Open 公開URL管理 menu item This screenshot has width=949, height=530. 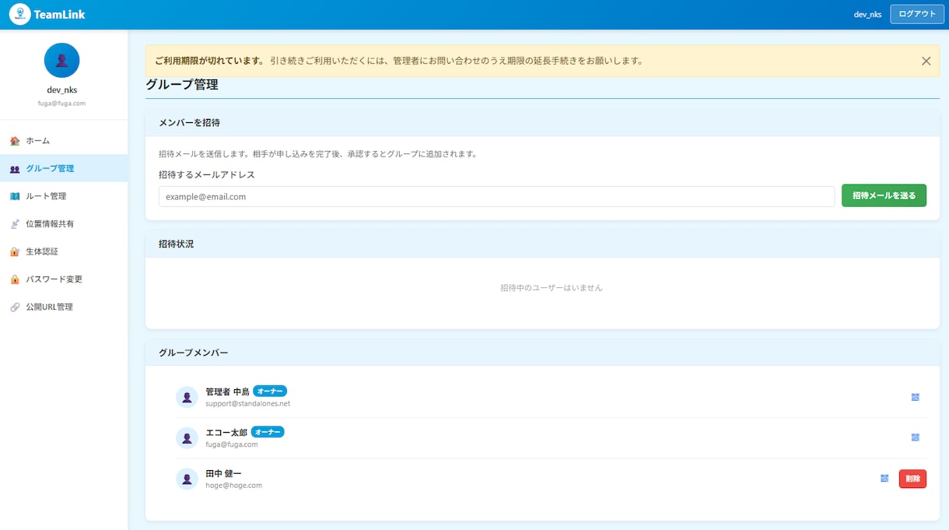64,307
